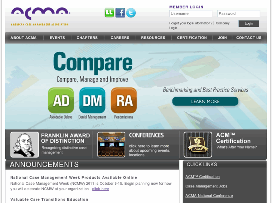
Task: Open the green LL social icon
Action: 109,13
